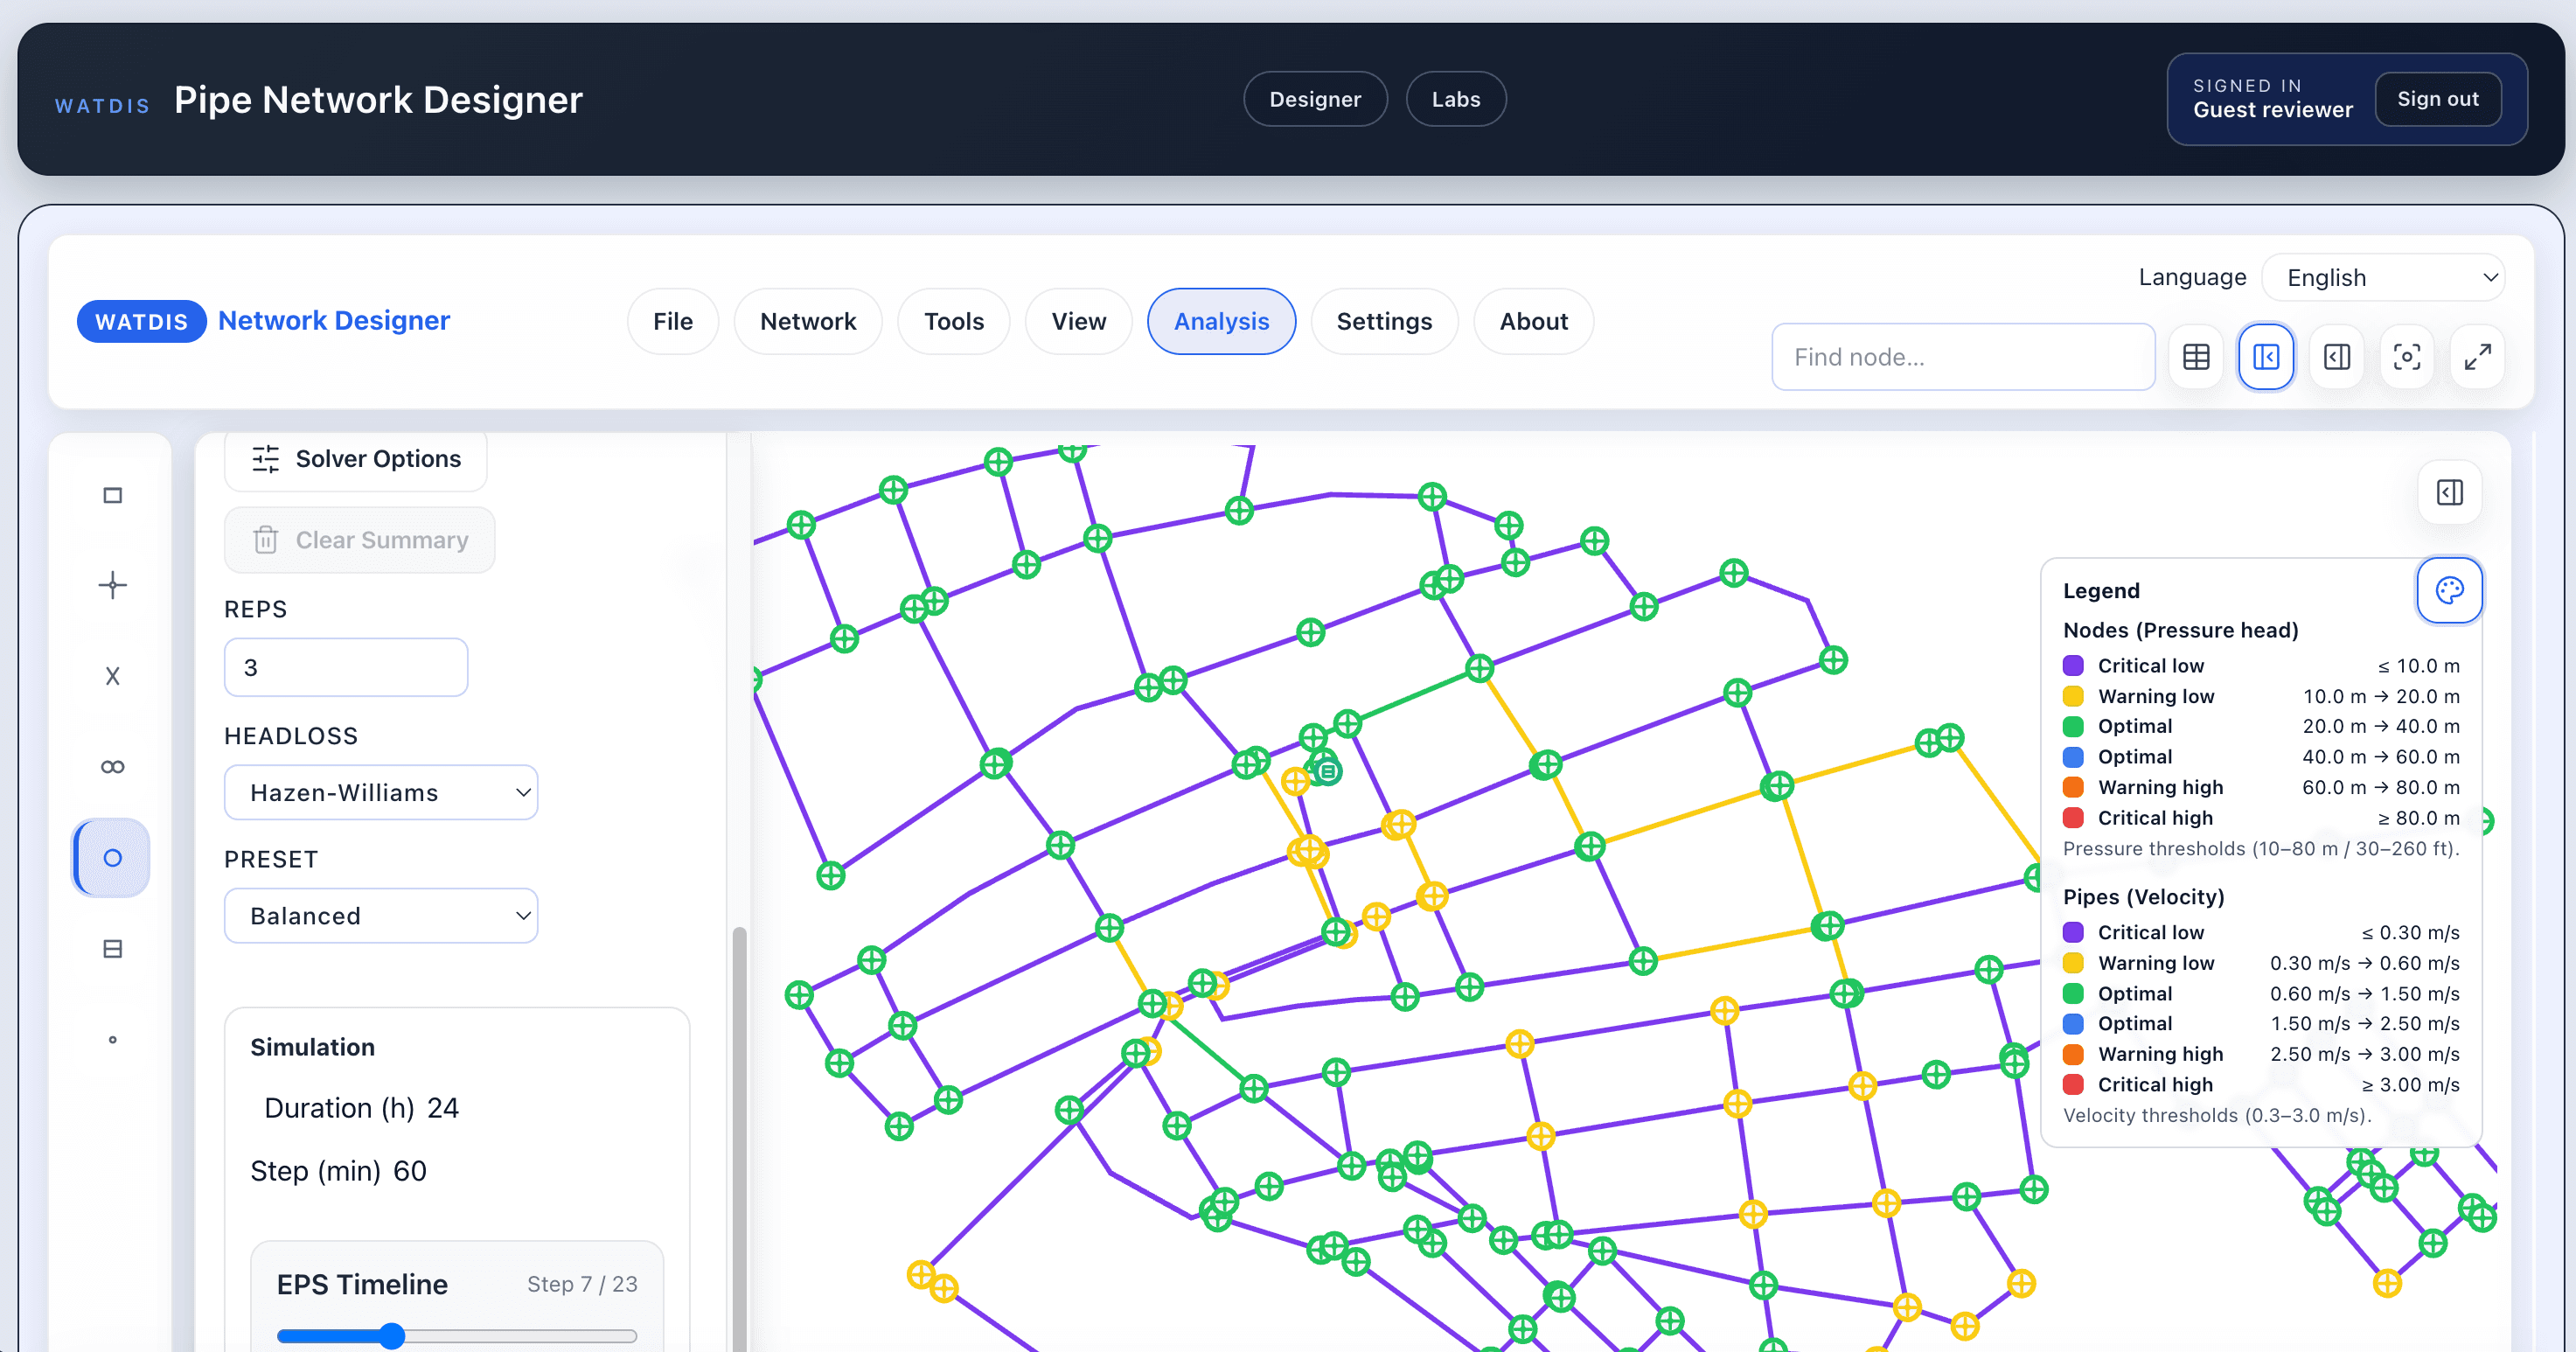Viewport: 2576px width, 1352px height.
Task: Click the fullscreen expand arrows icon
Action: pos(2477,357)
